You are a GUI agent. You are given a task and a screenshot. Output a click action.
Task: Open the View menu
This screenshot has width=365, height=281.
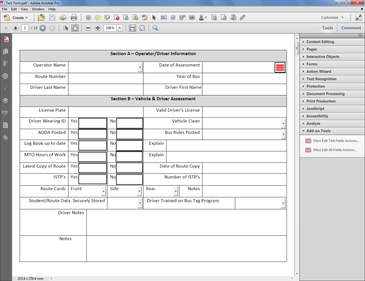coord(24,9)
